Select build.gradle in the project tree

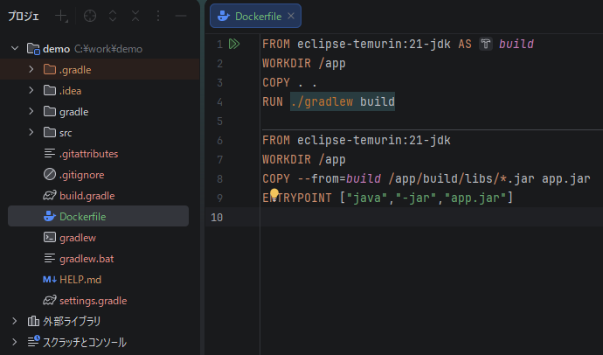(x=87, y=196)
